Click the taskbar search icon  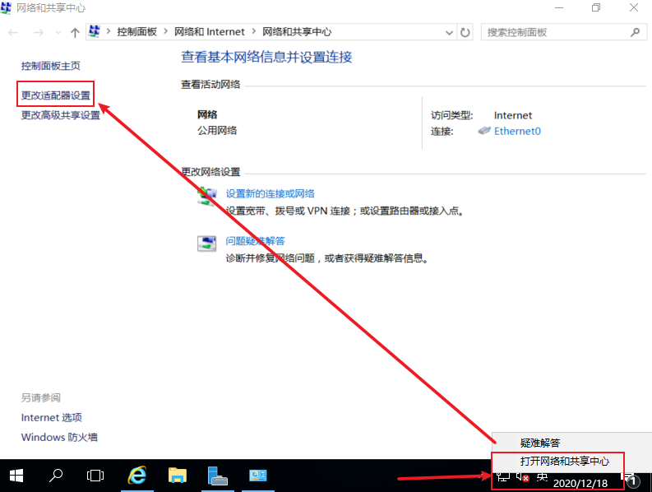(56, 476)
